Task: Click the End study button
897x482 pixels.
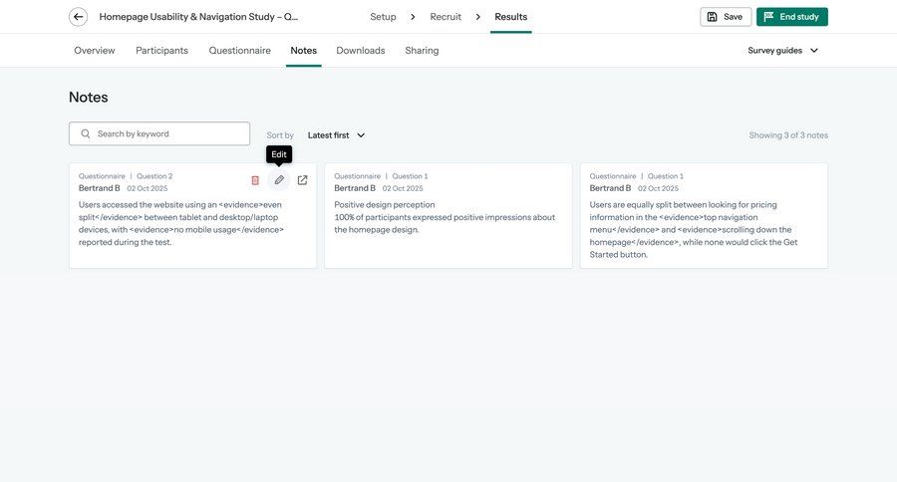Action: coord(791,17)
